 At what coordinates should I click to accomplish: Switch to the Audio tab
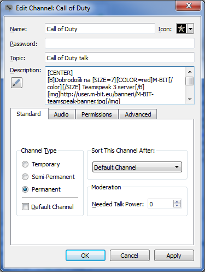(x=61, y=114)
